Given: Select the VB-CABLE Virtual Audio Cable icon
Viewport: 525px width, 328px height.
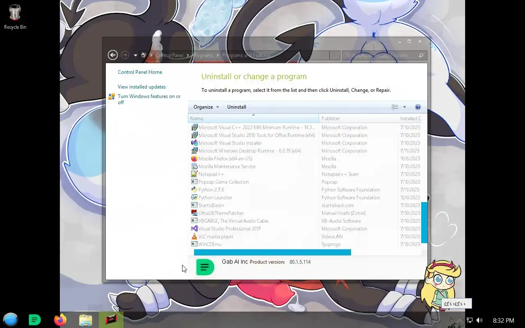Looking at the screenshot, I should pos(194,221).
